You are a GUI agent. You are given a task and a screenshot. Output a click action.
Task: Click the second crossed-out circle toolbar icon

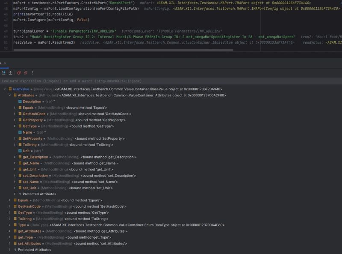[x=26, y=72]
